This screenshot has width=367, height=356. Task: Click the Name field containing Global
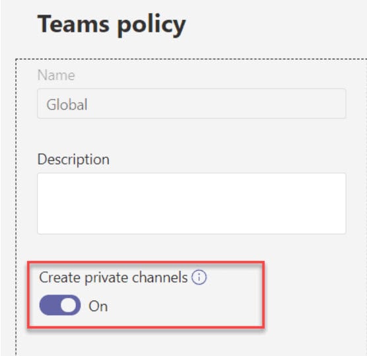click(x=191, y=104)
